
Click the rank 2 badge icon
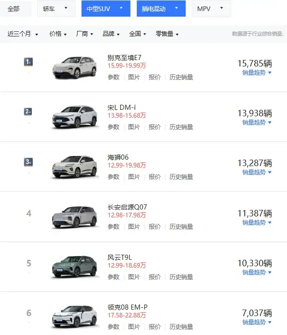[28, 112]
